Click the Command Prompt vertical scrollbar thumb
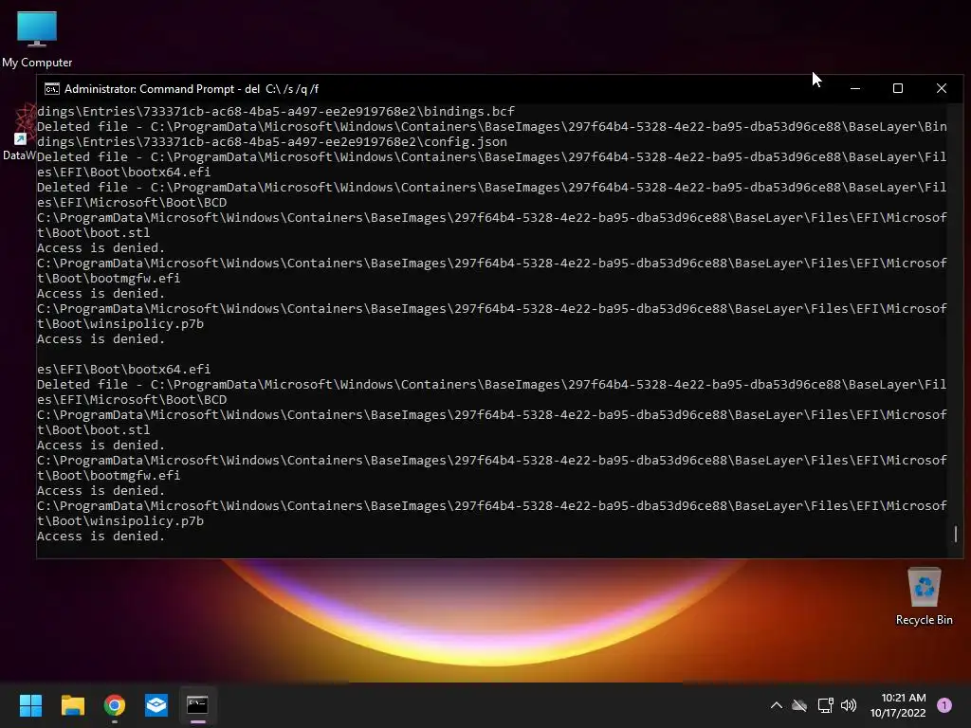 [x=956, y=534]
